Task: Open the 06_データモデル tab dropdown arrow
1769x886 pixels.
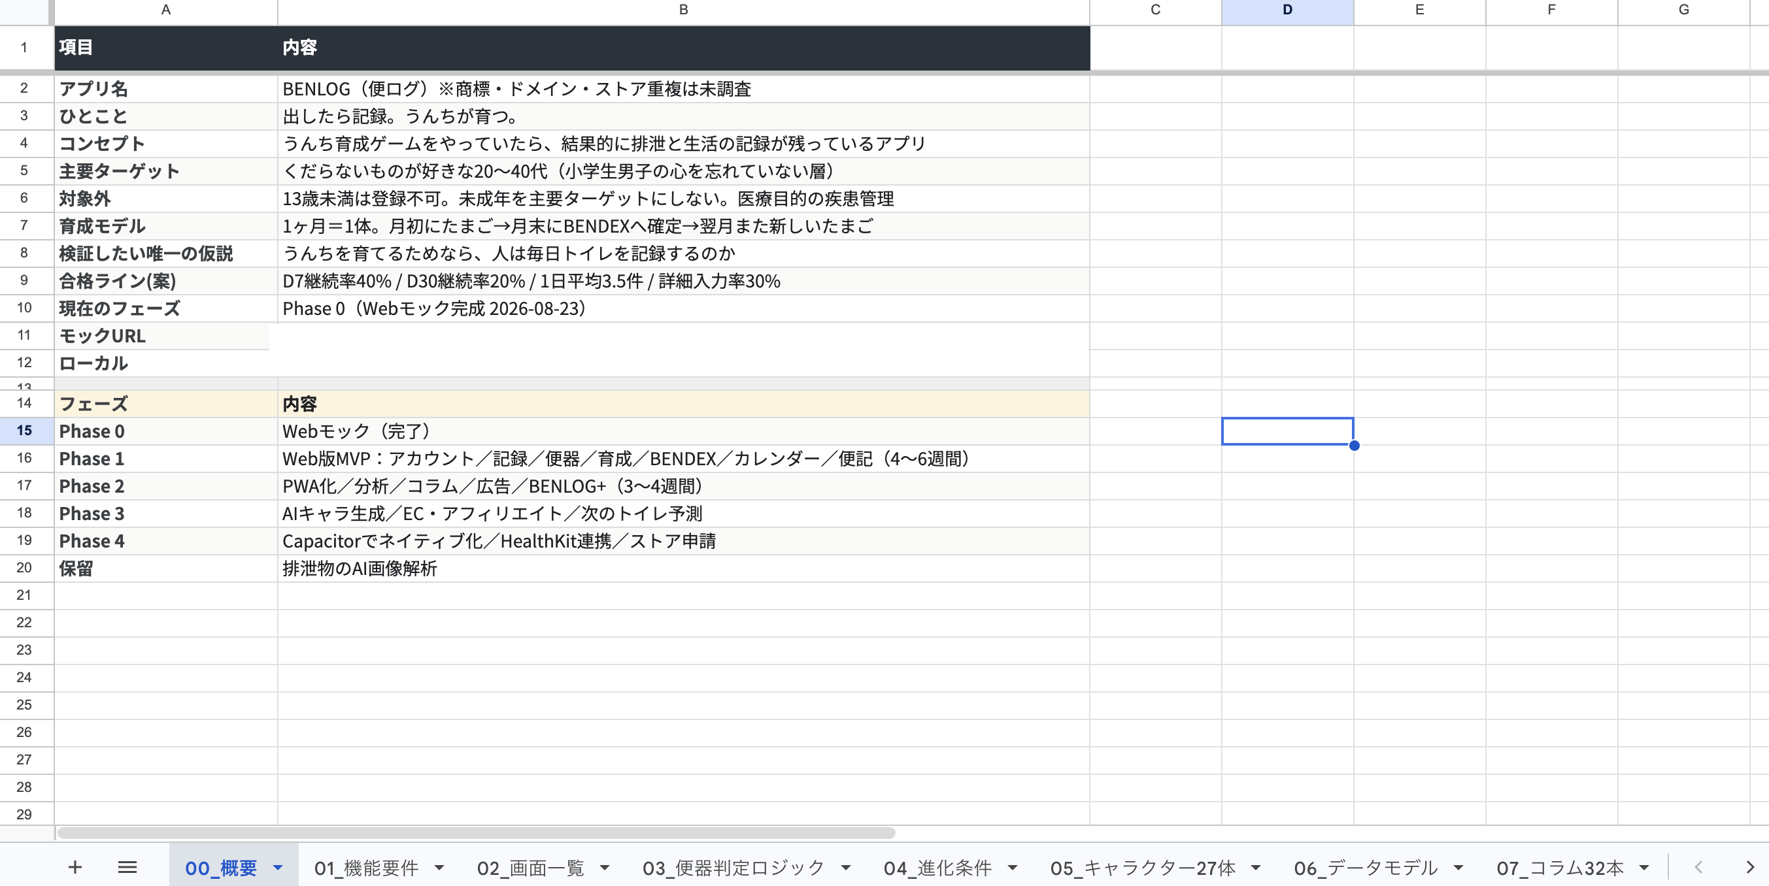Action: [1458, 868]
